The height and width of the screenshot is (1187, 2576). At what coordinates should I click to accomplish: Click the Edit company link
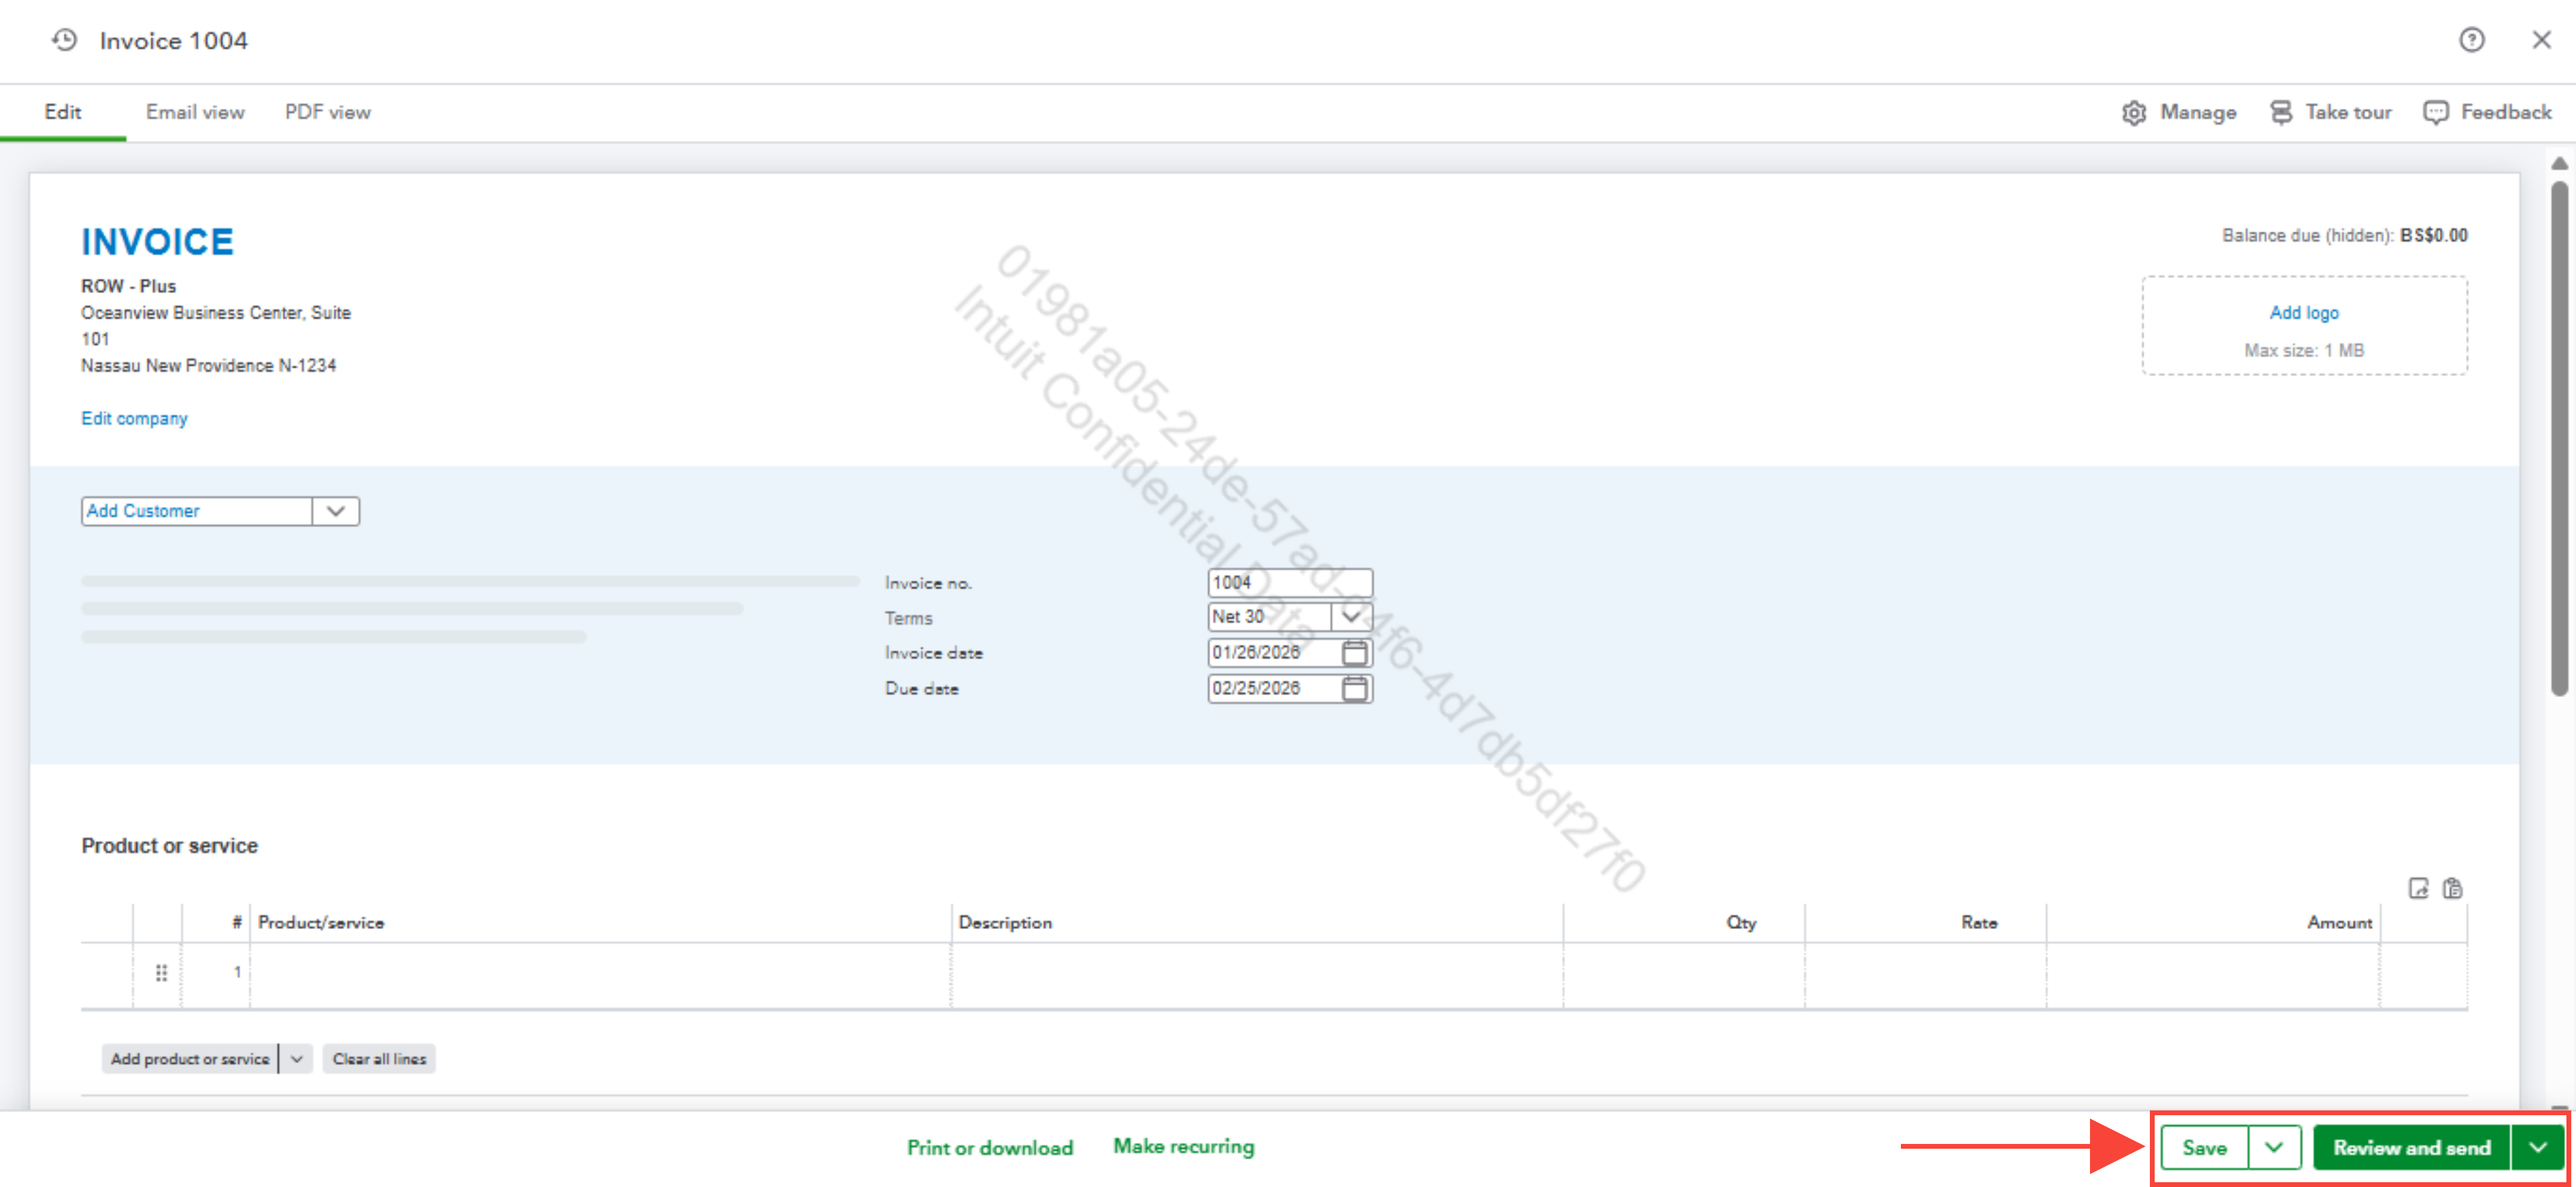click(134, 419)
